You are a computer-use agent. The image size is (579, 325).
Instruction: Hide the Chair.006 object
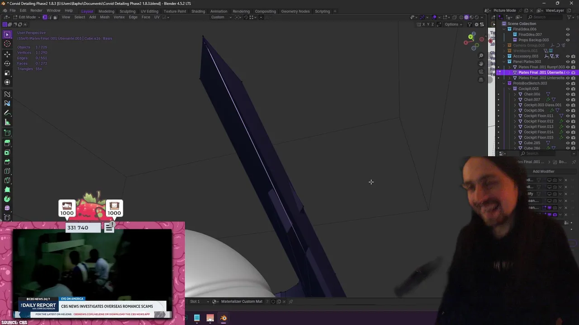click(x=568, y=94)
